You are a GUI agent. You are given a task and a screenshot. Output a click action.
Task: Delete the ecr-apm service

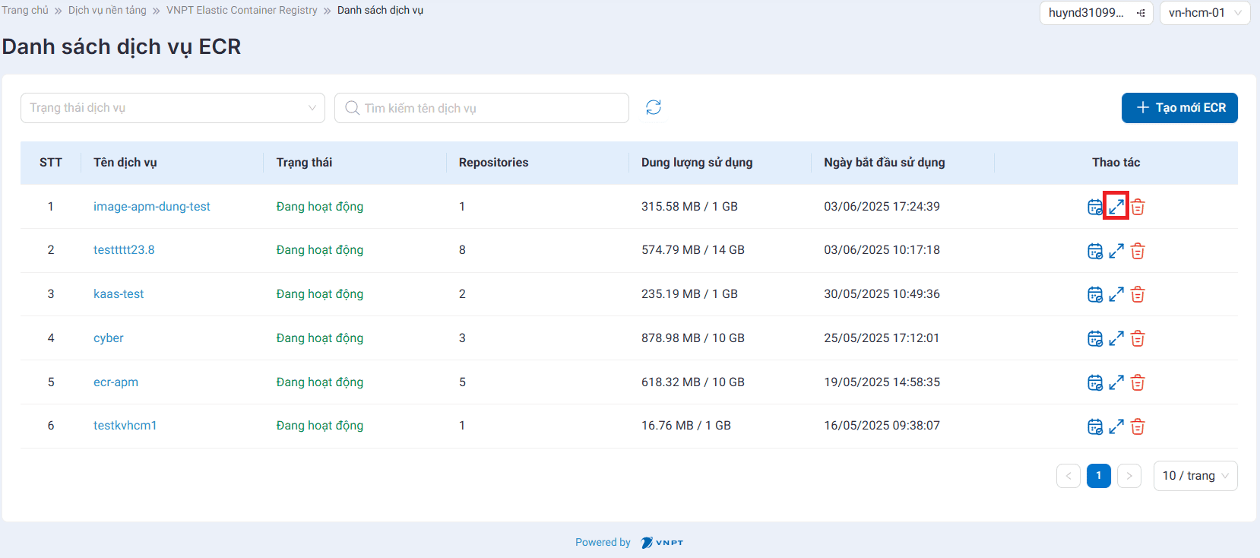1138,382
